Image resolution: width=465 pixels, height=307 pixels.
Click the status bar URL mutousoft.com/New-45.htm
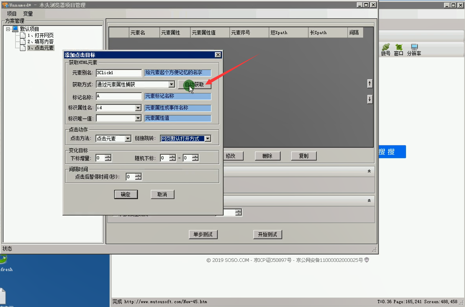[x=165, y=302]
